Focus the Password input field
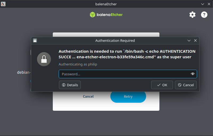The width and height of the screenshot is (213, 136). point(128,74)
